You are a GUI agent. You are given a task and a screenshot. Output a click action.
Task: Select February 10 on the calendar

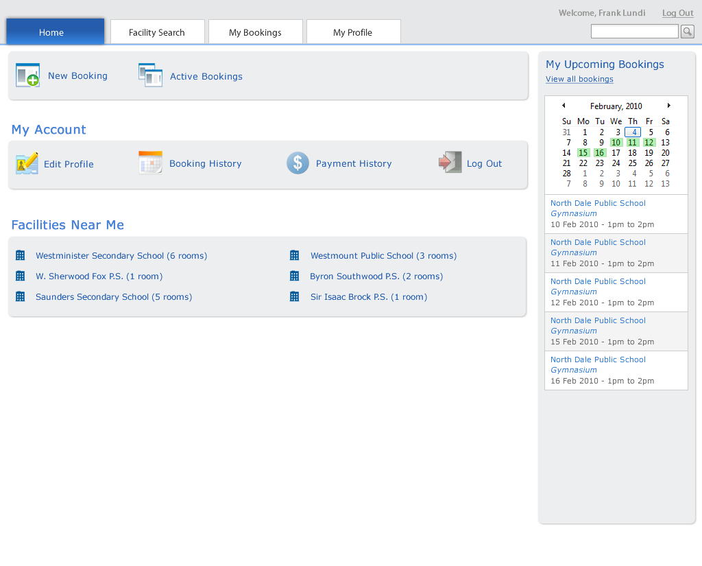pos(616,143)
